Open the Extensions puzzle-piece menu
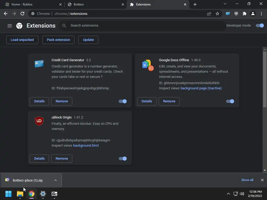Screen dimensions: 267x200 [x=245, y=14]
